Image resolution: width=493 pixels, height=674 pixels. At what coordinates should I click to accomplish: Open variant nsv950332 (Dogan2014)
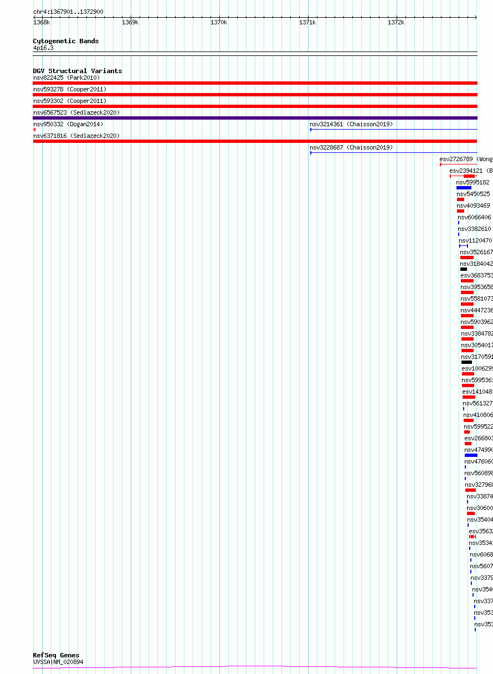(68, 124)
